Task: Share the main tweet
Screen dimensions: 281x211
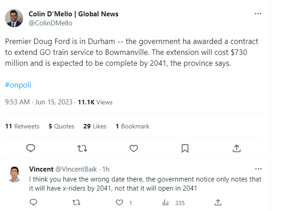Action: [x=236, y=148]
